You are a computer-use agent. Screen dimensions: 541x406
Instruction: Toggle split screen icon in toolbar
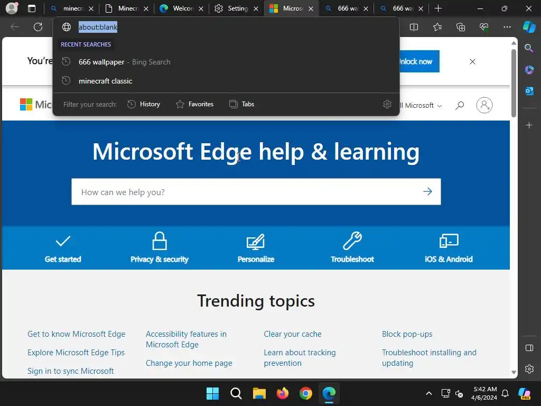(414, 27)
